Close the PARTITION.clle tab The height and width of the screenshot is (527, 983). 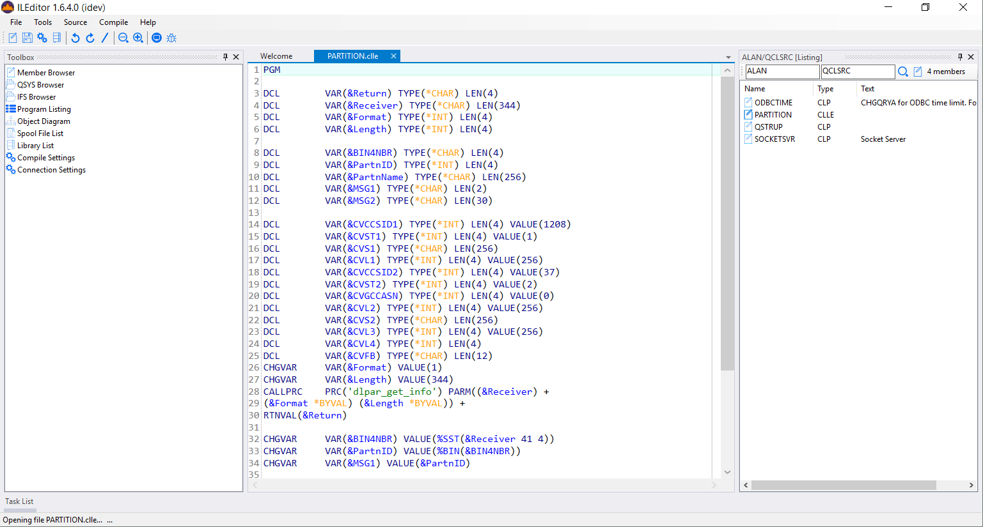tap(393, 56)
